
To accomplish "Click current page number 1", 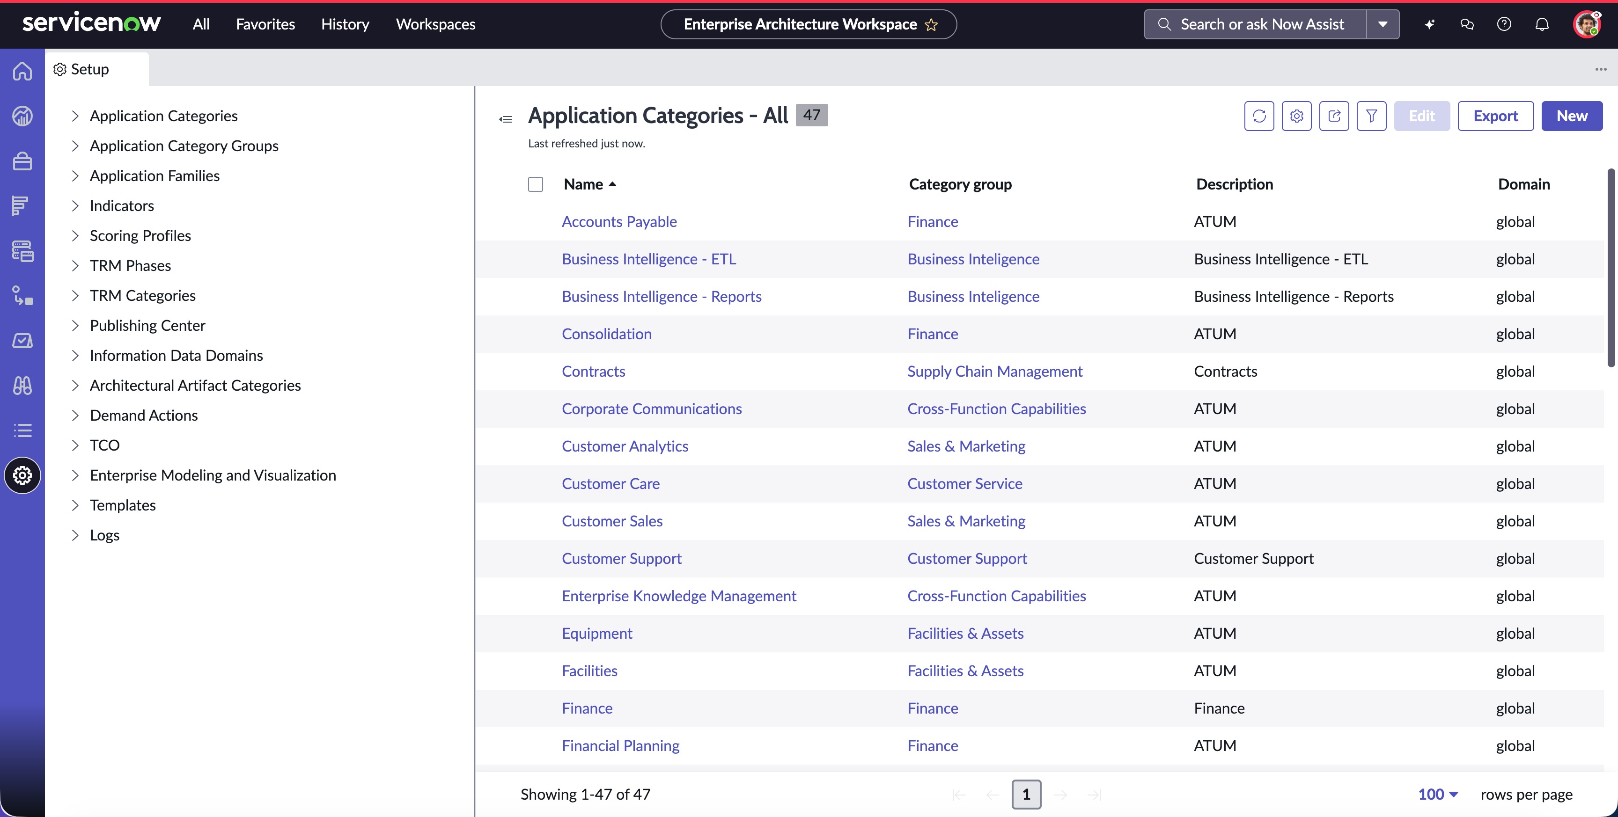I will click(1026, 795).
